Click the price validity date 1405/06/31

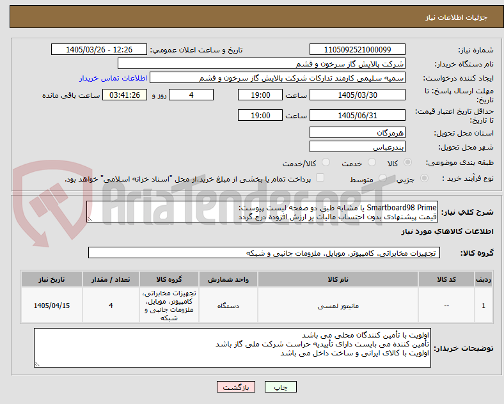(358, 115)
